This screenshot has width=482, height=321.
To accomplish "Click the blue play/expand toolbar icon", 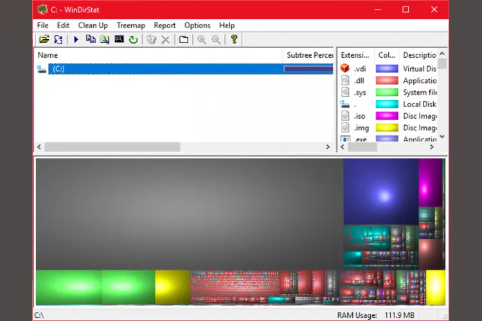I will 76,39.
